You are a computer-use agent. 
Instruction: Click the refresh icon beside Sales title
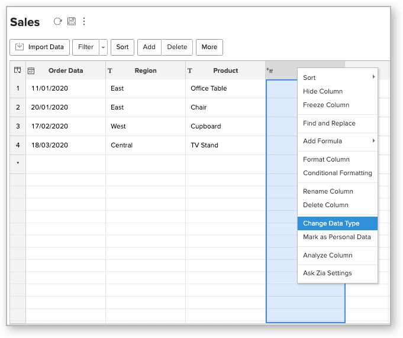tap(57, 22)
